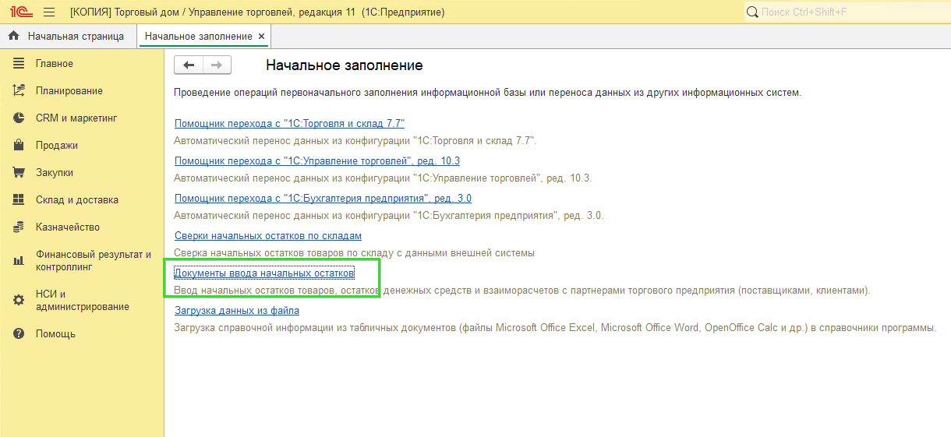Open Казначейство section
This screenshot has height=437, width=951.
pos(67,227)
